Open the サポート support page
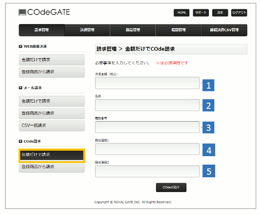The width and height of the screenshot is (260, 214). [x=200, y=13]
